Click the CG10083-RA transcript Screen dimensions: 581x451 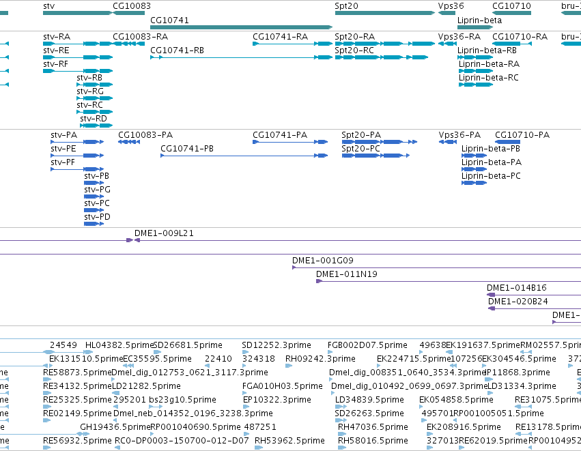[x=128, y=44]
